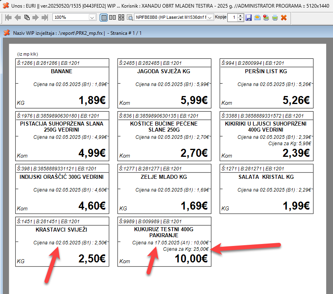Go to the first report page
Image resolution: width=333 pixels, height=294 pixels.
[x=8, y=18]
